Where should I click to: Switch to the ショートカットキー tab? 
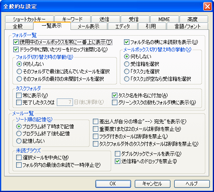29,19
